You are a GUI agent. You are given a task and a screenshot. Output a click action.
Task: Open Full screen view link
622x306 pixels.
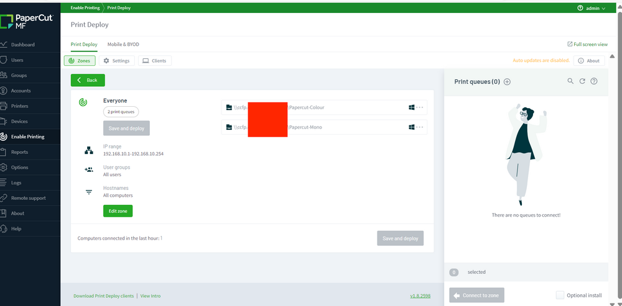[x=588, y=44]
